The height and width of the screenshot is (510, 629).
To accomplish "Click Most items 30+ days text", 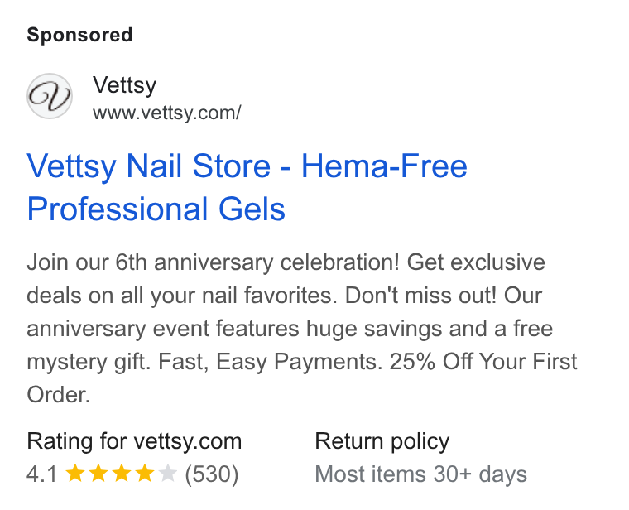I will [x=420, y=474].
